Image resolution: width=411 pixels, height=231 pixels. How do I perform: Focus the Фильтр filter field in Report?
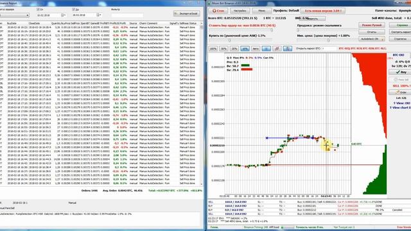pyautogui.click(x=127, y=15)
